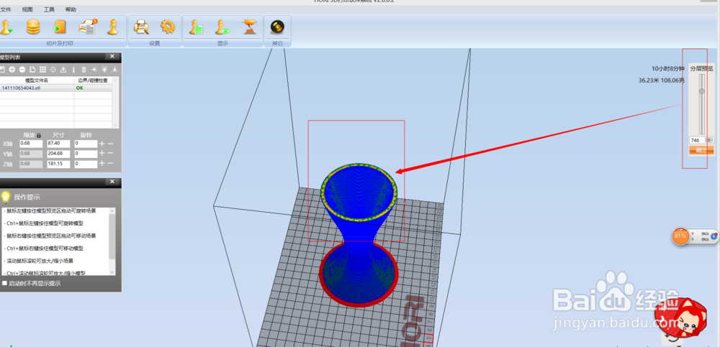Viewport: 720px width, 347px height.
Task: Click the Y轴 rotation field
Action: coord(86,154)
